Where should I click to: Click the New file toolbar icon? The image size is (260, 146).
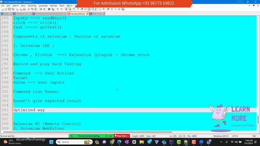click(2, 9)
